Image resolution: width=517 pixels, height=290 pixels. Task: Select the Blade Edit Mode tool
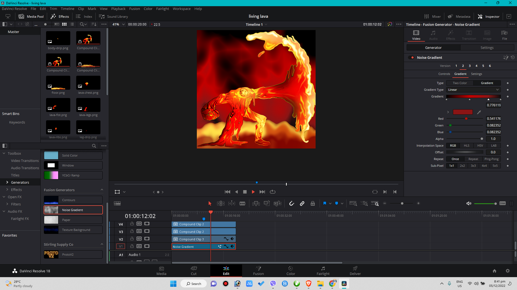(x=242, y=204)
